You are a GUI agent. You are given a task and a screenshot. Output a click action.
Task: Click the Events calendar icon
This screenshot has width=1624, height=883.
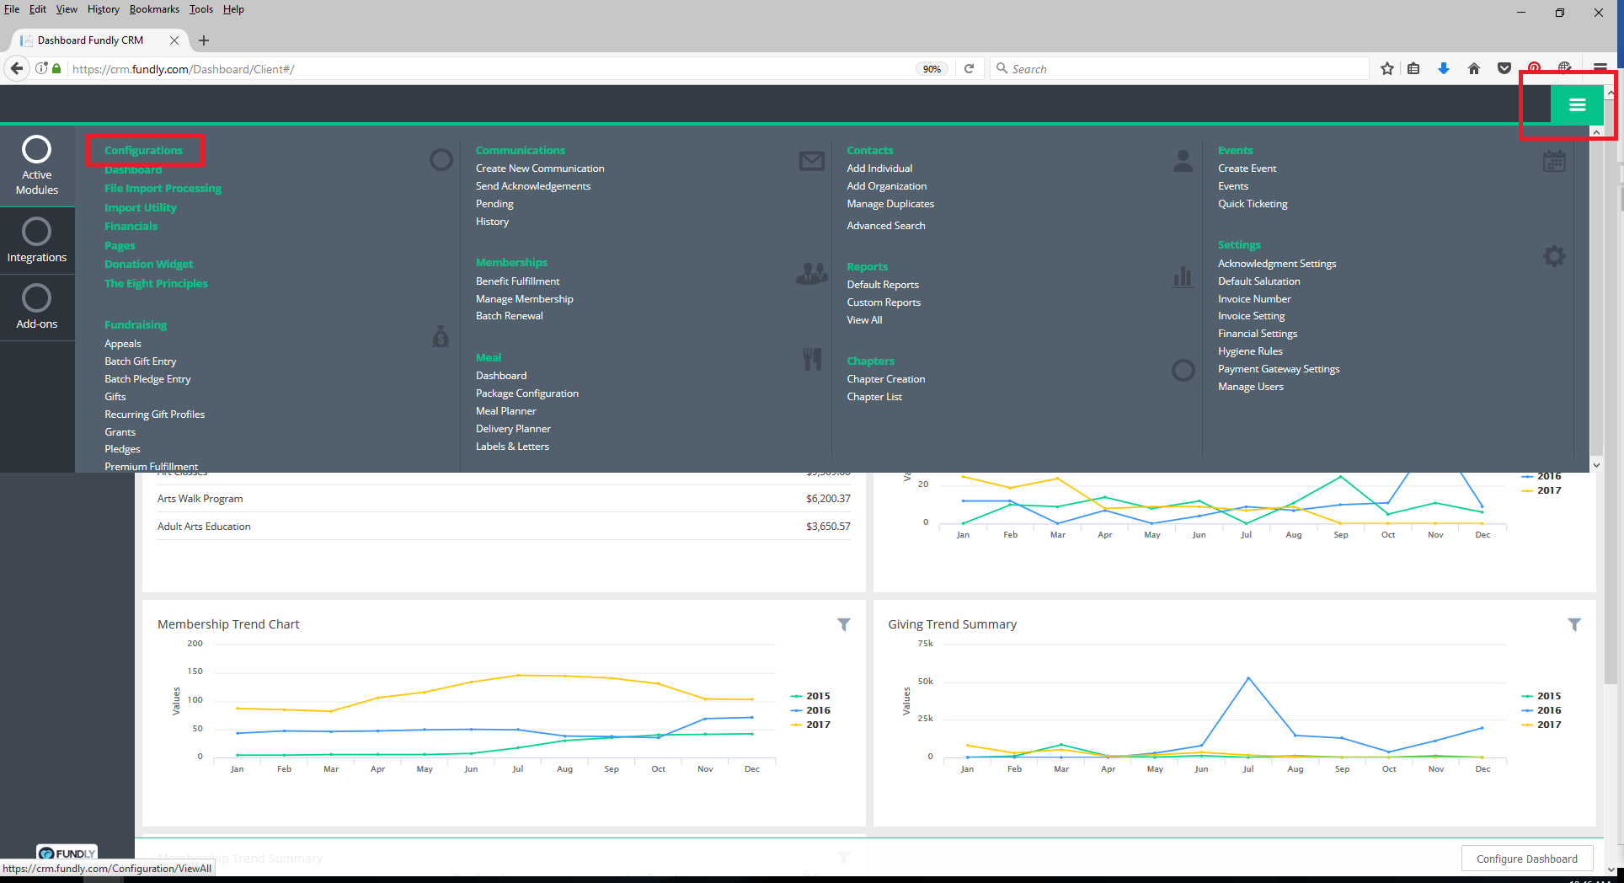[1554, 161]
